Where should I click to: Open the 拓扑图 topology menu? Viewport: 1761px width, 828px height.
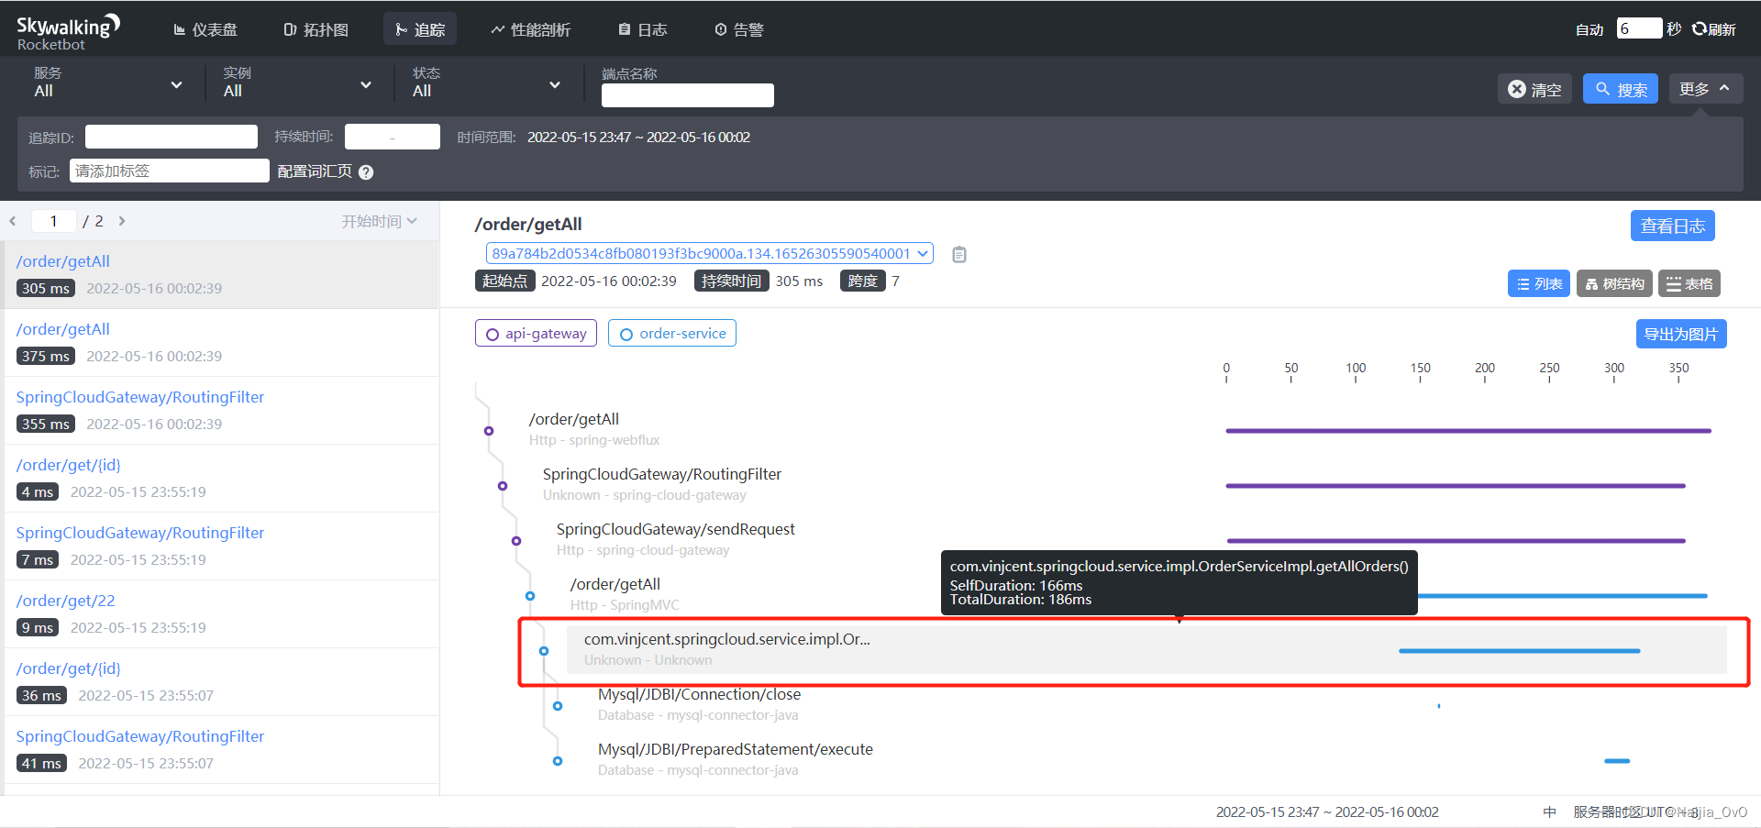click(316, 29)
